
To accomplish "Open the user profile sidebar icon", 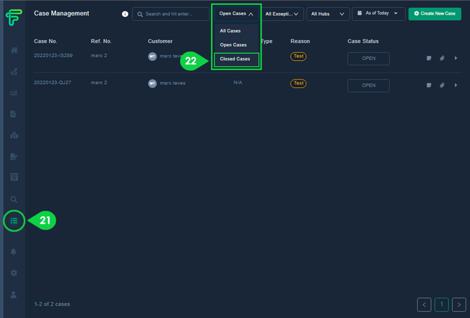I will (x=13, y=294).
